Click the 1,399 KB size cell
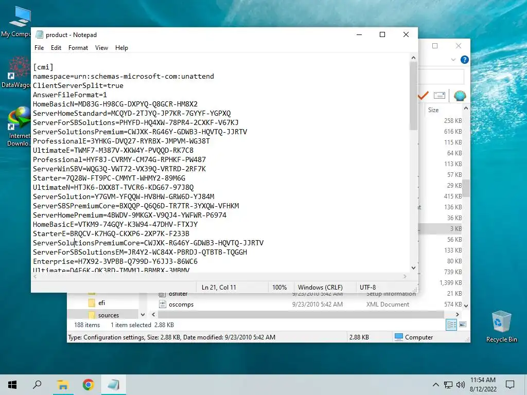Viewport: 527px width, 395px height. point(450,283)
